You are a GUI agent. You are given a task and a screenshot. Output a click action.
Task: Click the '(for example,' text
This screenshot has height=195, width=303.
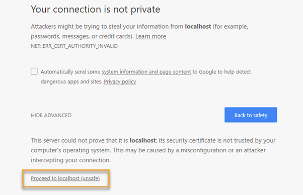231,27
